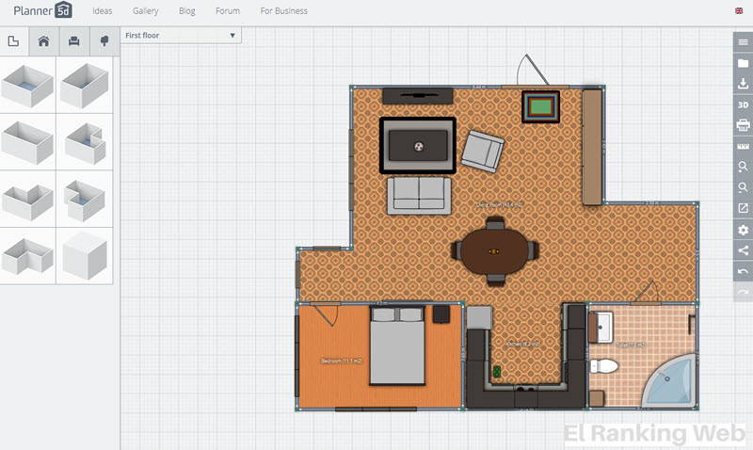
Task: Open the external link export icon
Action: click(743, 208)
